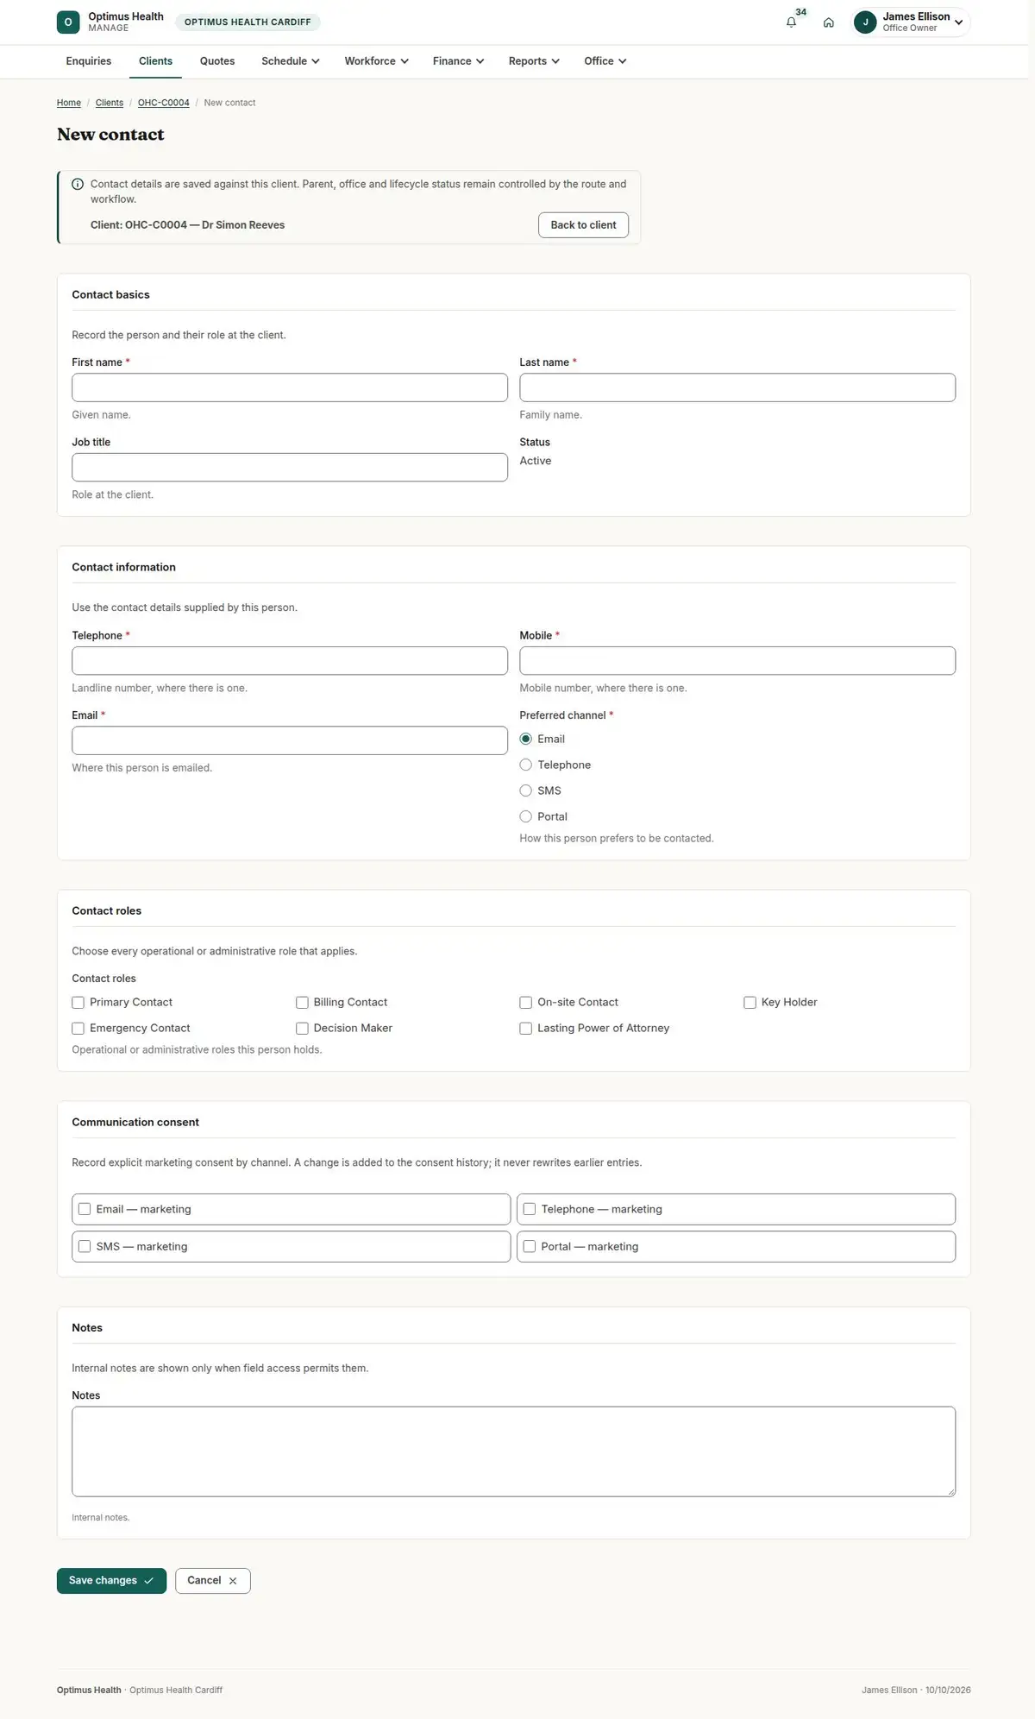Expand the user account menu chevron
Image resolution: width=1035 pixels, height=1719 pixels.
click(959, 22)
